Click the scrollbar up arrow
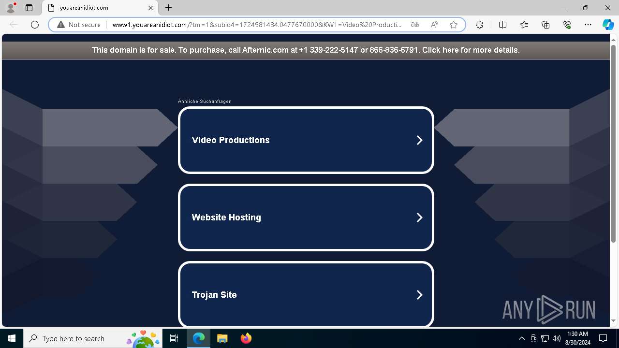This screenshot has width=619, height=348. tap(614, 39)
